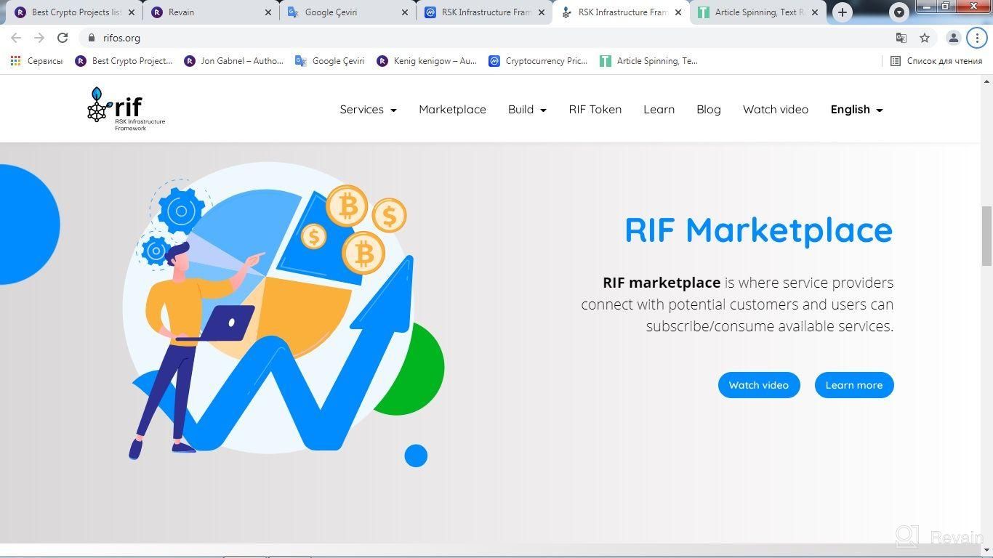
Task: Reload the rifos.org page
Action: pyautogui.click(x=63, y=38)
